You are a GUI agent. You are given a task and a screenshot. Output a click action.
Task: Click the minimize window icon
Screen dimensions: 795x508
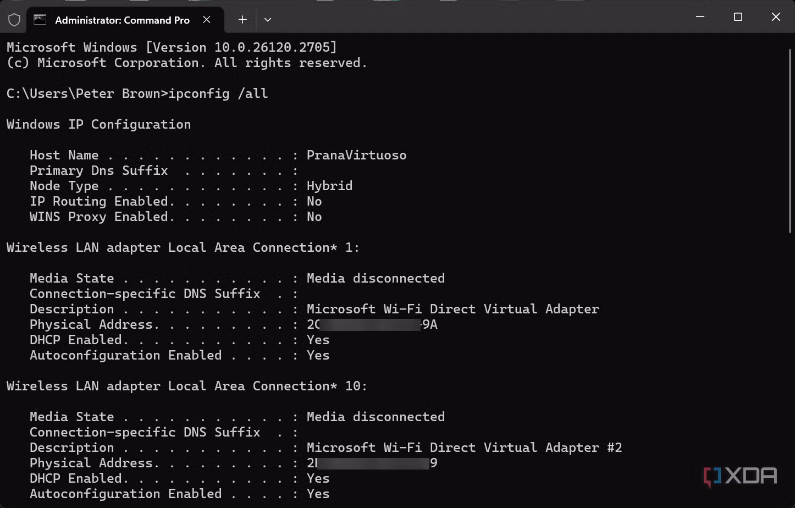coord(699,16)
